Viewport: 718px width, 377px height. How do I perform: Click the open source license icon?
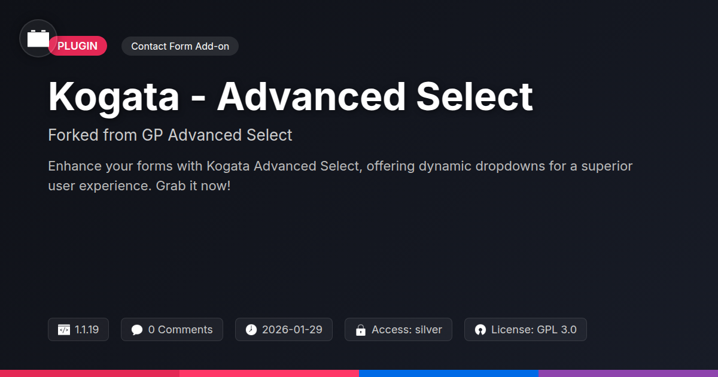480,330
